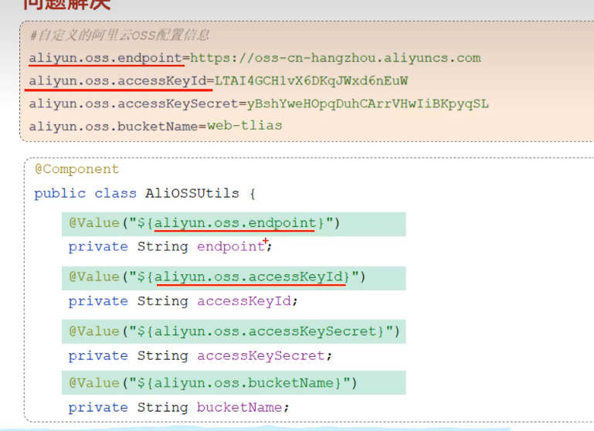
Task: Select the aliyun.oss.endpoint key in the properties block
Action: point(105,58)
